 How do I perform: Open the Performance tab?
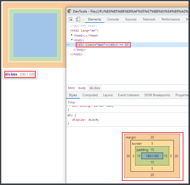point(171,19)
